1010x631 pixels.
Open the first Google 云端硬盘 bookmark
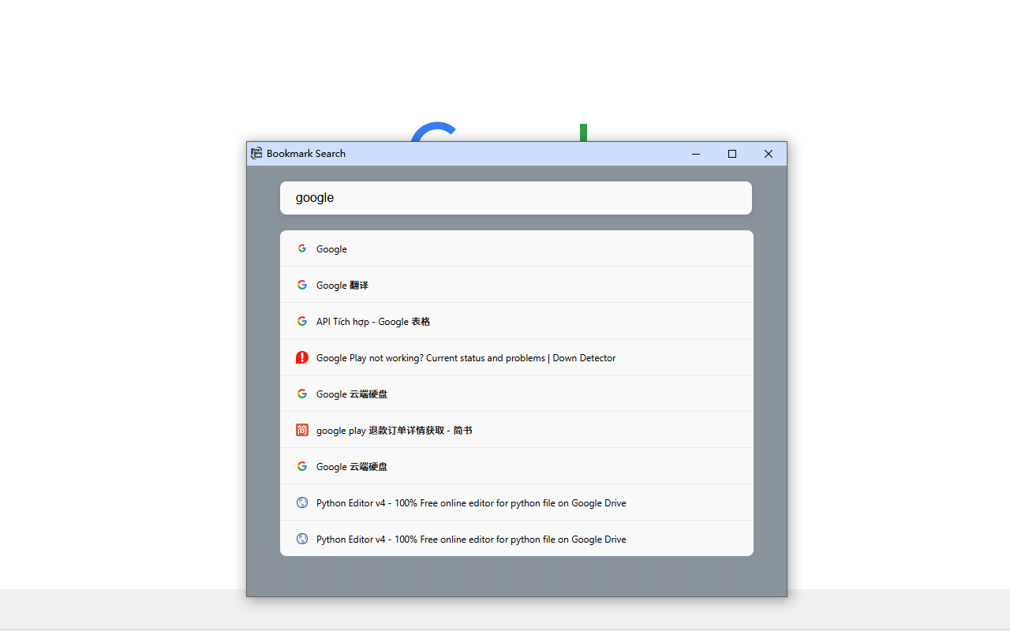pyautogui.click(x=351, y=394)
